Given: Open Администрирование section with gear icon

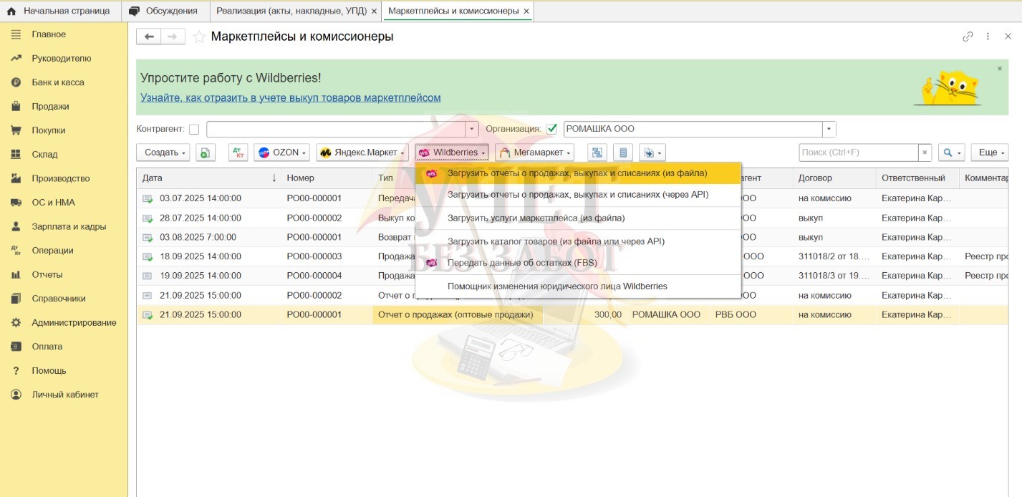Looking at the screenshot, I should pos(73,322).
